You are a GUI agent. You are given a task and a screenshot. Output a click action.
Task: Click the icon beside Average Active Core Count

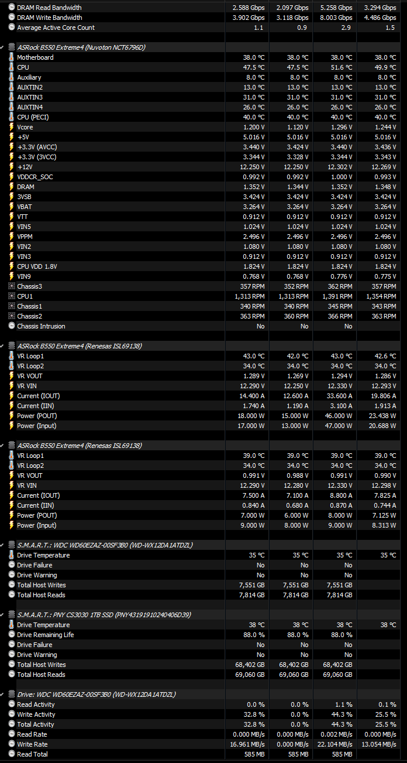[x=12, y=28]
